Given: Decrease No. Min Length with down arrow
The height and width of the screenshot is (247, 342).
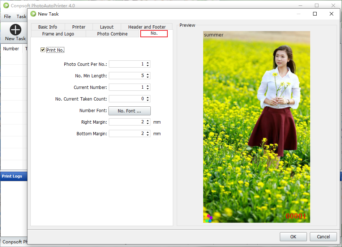Looking at the screenshot, I should click(x=148, y=77).
